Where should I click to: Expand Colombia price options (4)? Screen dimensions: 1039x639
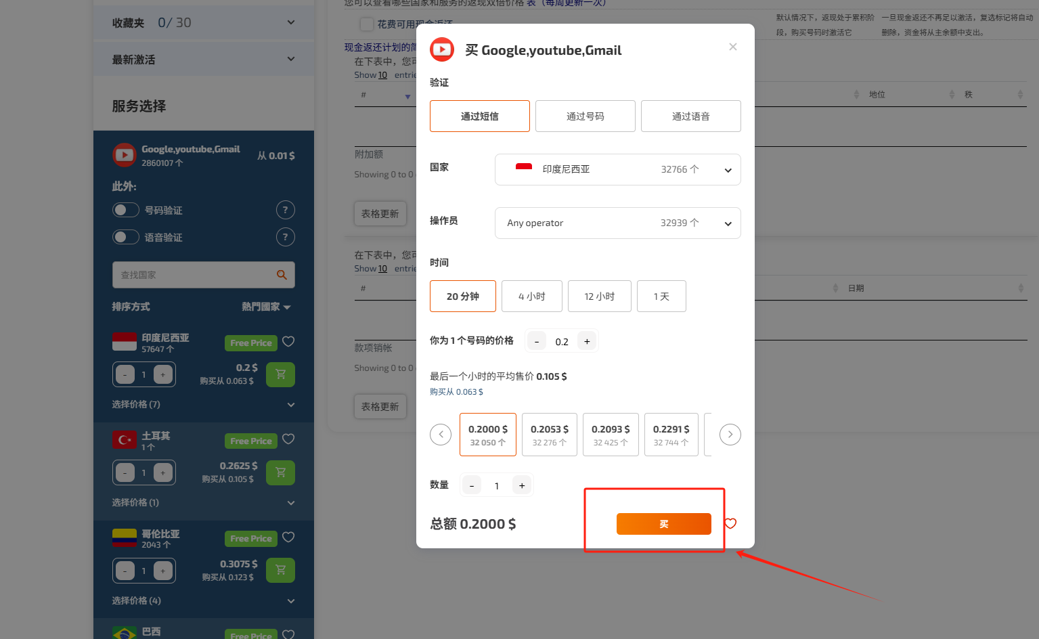pos(204,601)
